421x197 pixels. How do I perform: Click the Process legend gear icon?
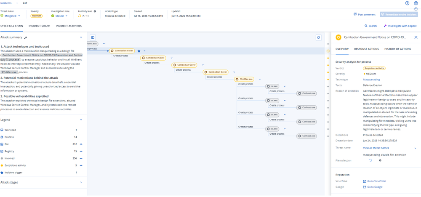2,137
